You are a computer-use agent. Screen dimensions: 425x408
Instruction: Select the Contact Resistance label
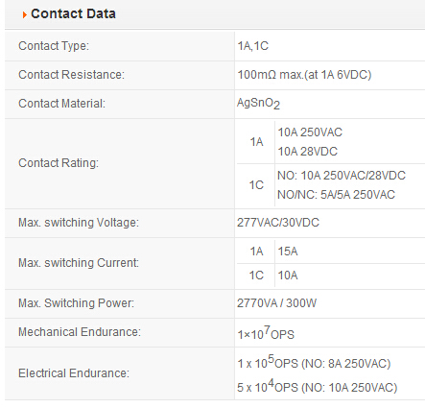pos(71,75)
